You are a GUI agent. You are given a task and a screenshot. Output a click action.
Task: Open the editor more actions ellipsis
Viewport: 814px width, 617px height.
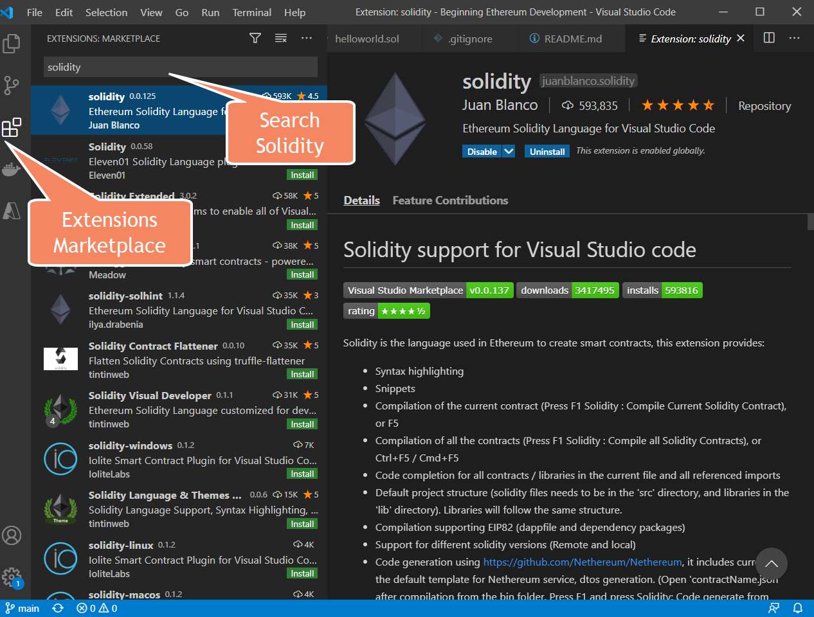pos(795,38)
